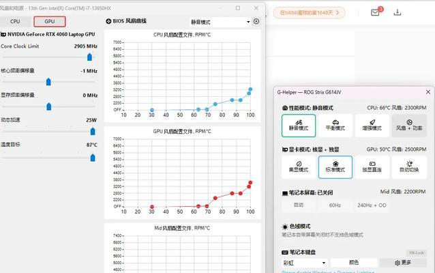Screen dimensions: 435x273
Task: Click the BIOS 风扇曲线 icon
Action: click(108, 21)
